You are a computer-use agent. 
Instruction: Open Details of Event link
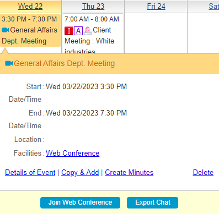pyautogui.click(x=30, y=173)
